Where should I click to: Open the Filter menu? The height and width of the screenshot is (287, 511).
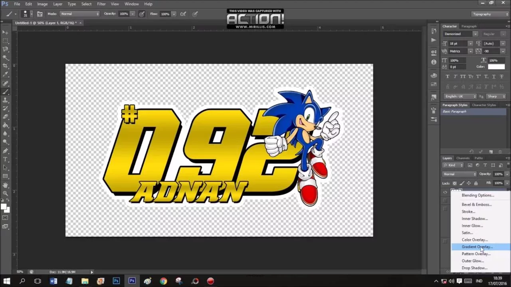coord(101,4)
